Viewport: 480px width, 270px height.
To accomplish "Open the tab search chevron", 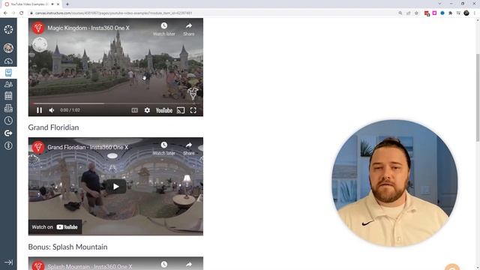I will (x=439, y=4).
